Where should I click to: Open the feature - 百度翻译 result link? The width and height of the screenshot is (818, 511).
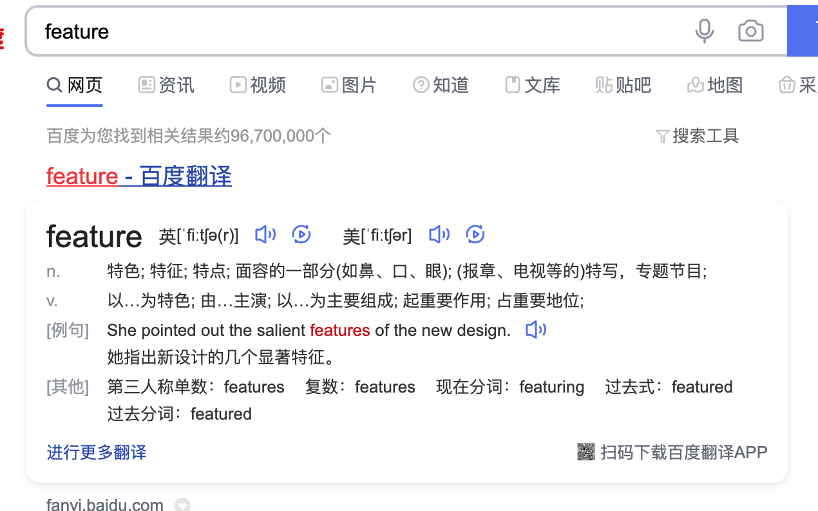click(x=139, y=176)
